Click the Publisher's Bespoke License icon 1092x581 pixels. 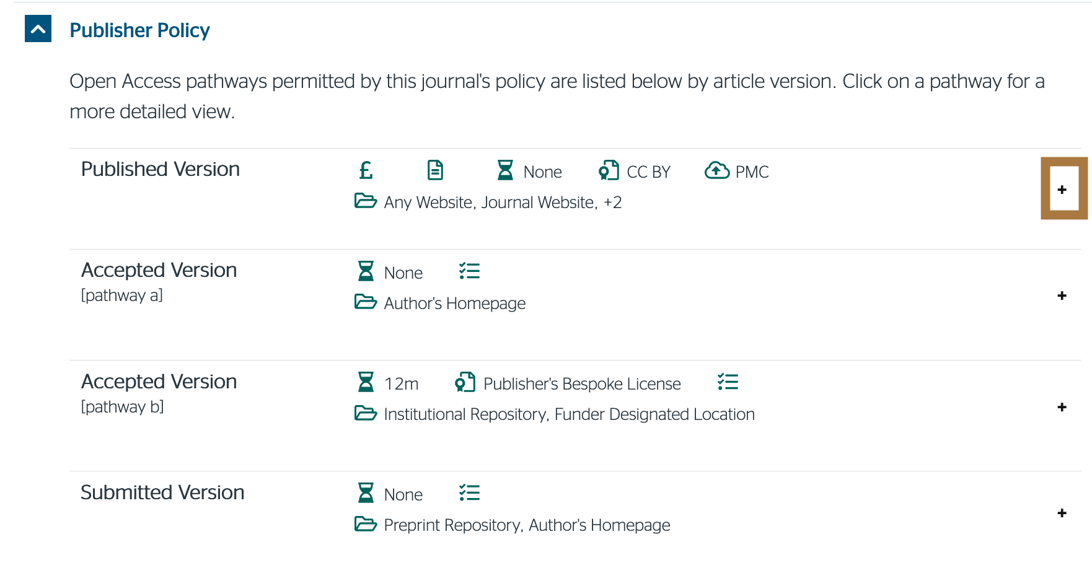(x=465, y=382)
